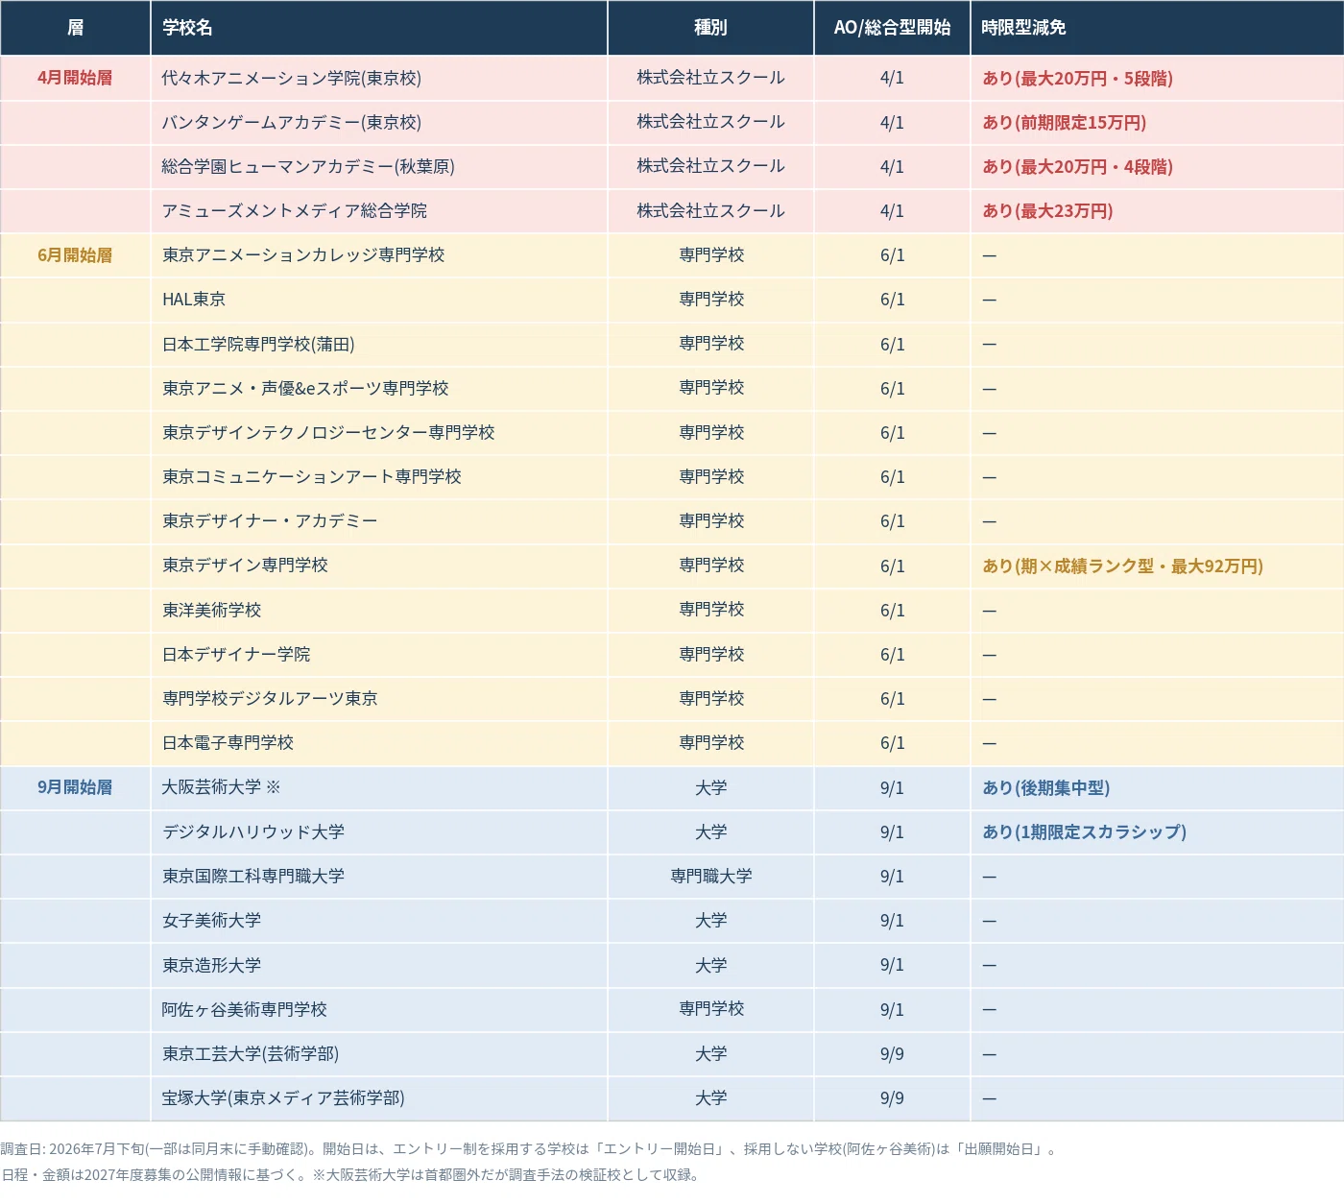
Task: Click school name 東京デザイン専門学校
Action: (245, 566)
